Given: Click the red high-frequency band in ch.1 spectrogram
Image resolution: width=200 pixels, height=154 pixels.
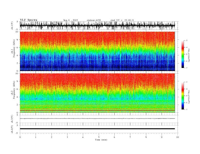Looking at the screenshot, I should [x=97, y=37].
